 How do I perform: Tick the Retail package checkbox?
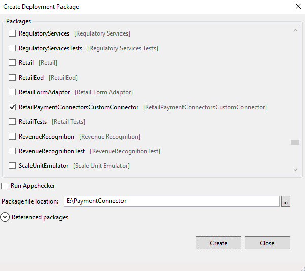[x=13, y=63]
